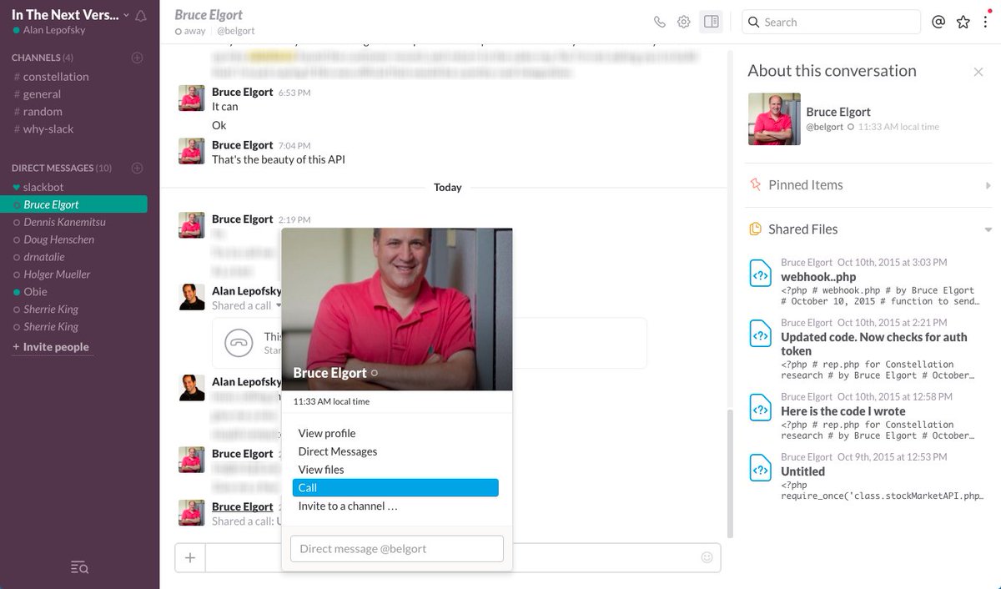The image size is (1001, 589).
Task: Open the team name dropdown menu
Action: pyautogui.click(x=71, y=15)
